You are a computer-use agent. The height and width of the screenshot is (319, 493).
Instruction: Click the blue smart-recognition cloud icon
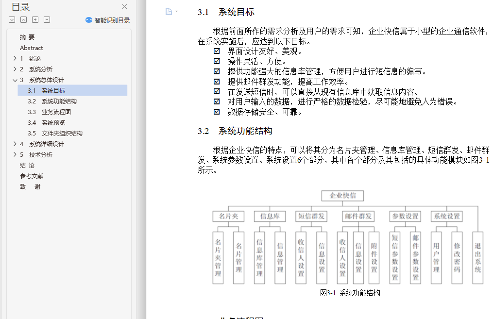[x=89, y=20]
